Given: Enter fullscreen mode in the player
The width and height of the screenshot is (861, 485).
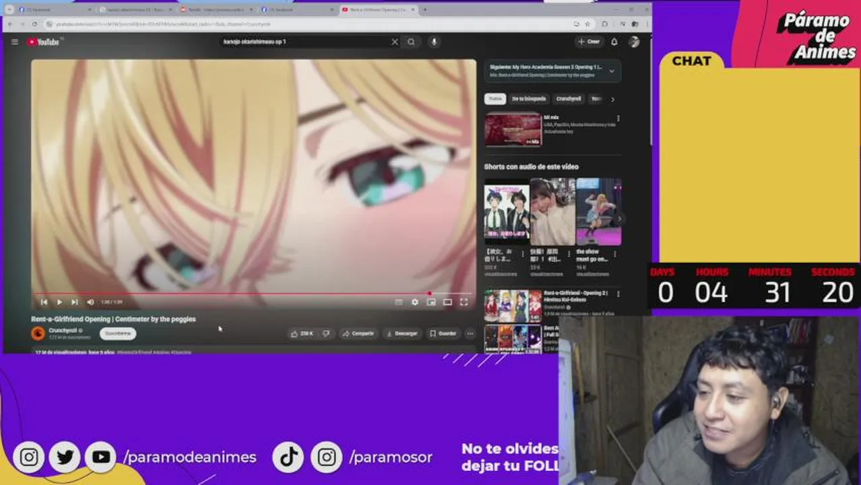Looking at the screenshot, I should click(x=464, y=302).
